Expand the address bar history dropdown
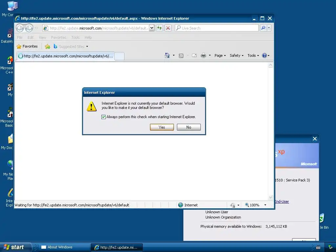Viewport: 336px width, 252px height. coord(152,28)
